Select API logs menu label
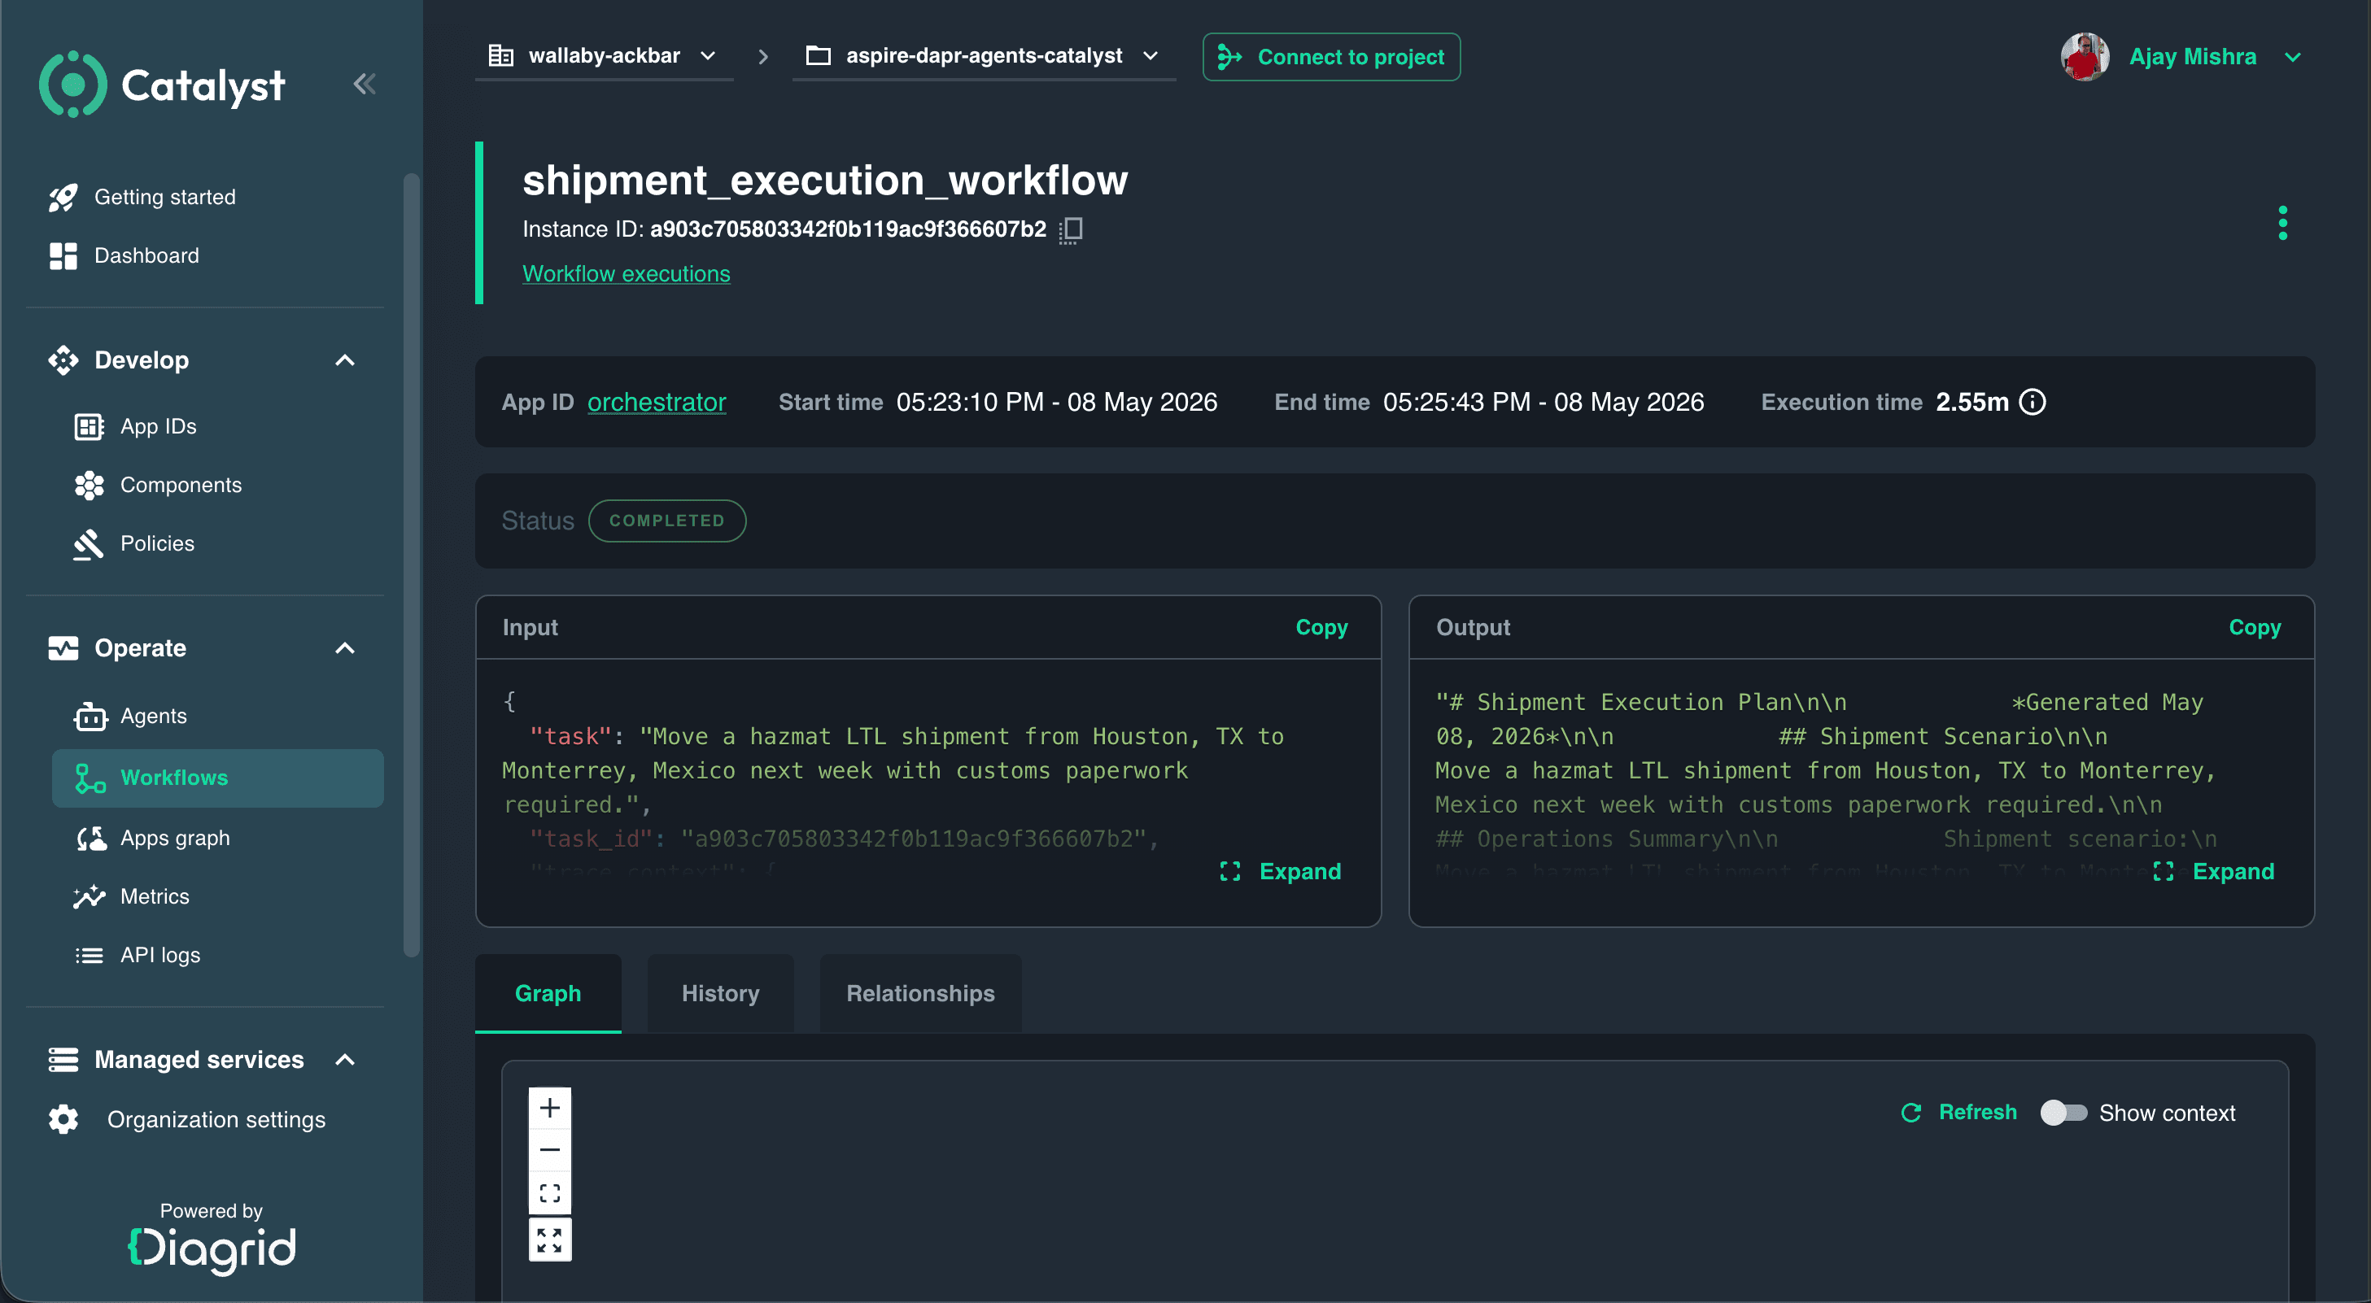Screen dimensions: 2371x1303 coord(160,955)
